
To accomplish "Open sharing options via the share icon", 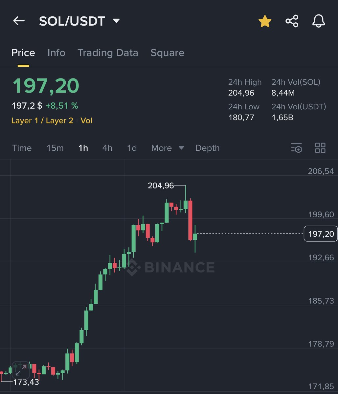I will coord(291,21).
